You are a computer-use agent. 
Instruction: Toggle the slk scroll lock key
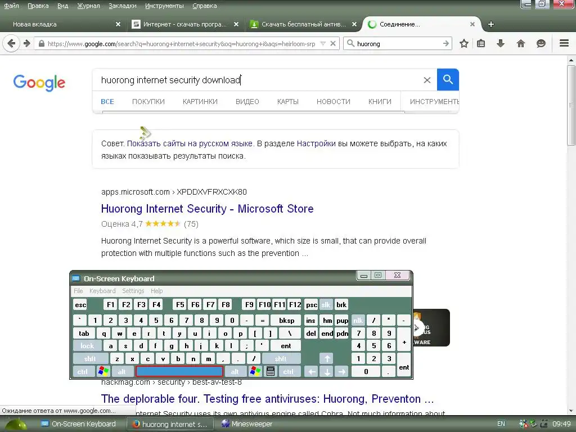[x=326, y=304]
